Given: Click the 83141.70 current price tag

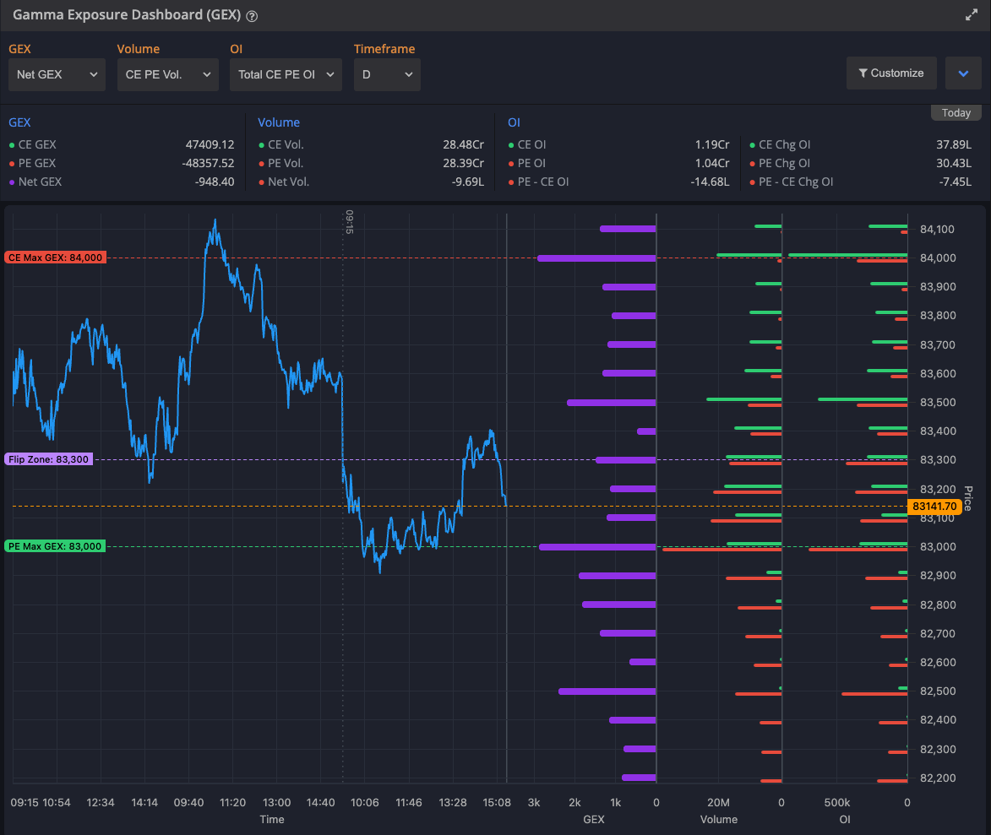Looking at the screenshot, I should 934,507.
